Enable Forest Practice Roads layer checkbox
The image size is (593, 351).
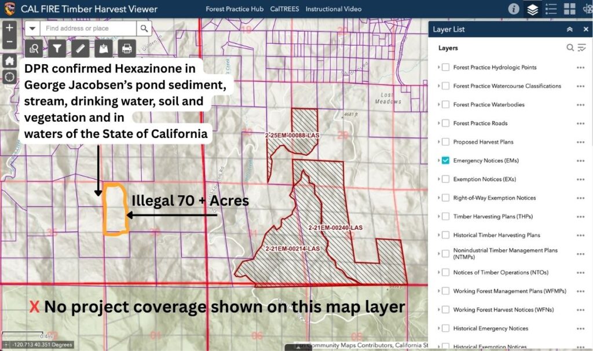[x=445, y=123]
